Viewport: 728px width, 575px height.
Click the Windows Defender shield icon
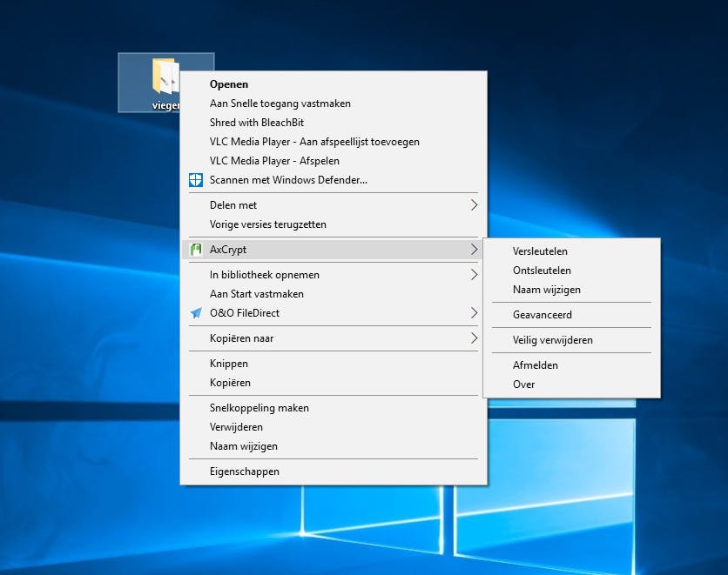[x=196, y=180]
